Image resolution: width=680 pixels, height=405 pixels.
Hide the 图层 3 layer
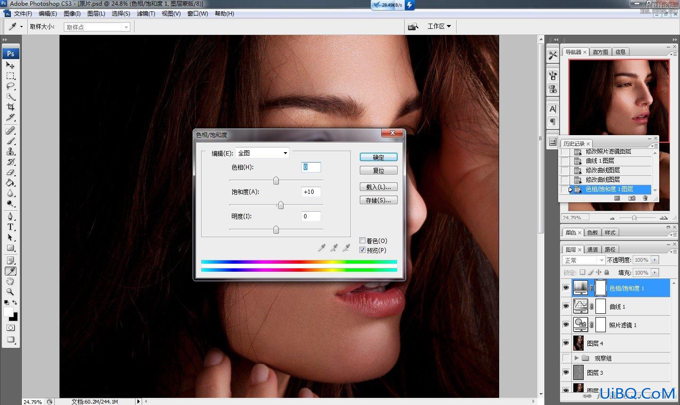pyautogui.click(x=566, y=372)
